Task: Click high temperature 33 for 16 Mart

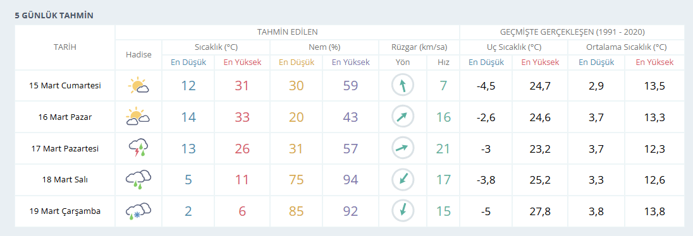Action: [x=242, y=117]
